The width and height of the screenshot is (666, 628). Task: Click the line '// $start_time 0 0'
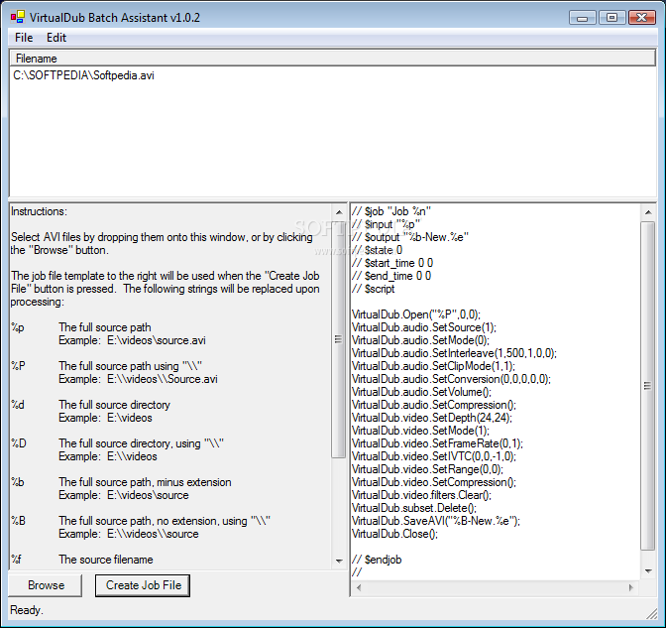[392, 263]
